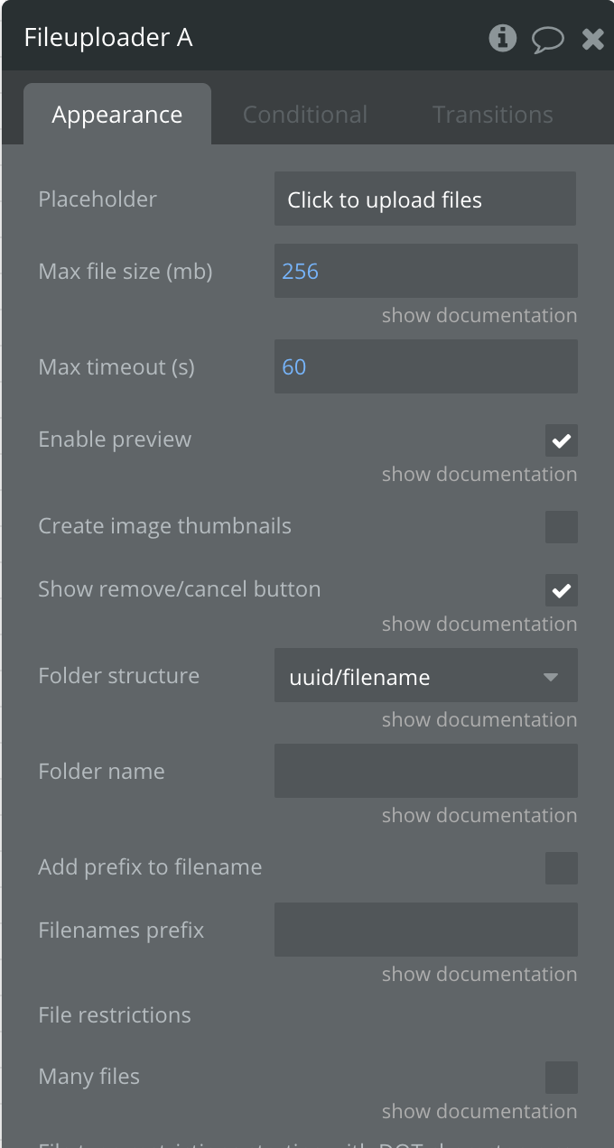Viewport: 614px width, 1148px height.
Task: Switch to the Appearance tab
Action: tap(117, 115)
